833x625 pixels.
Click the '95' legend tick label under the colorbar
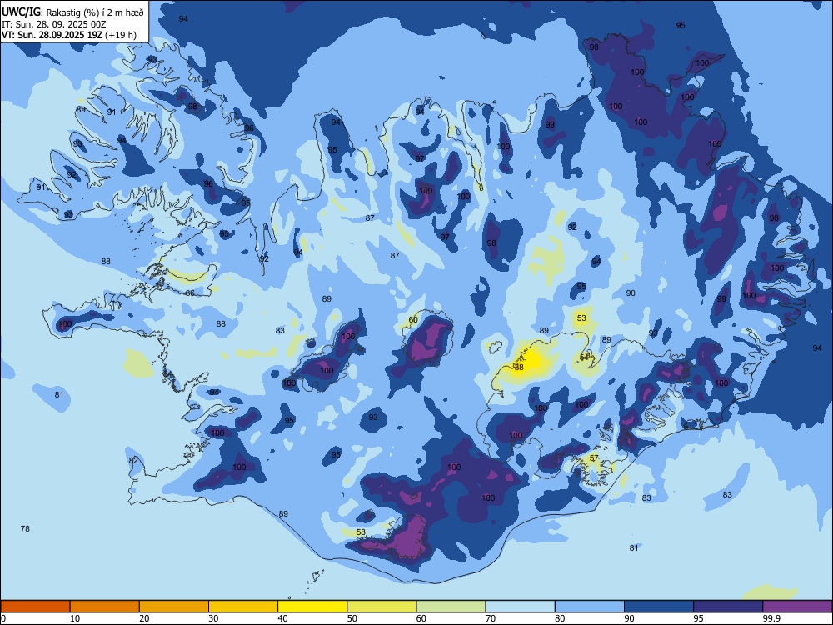[699, 618]
